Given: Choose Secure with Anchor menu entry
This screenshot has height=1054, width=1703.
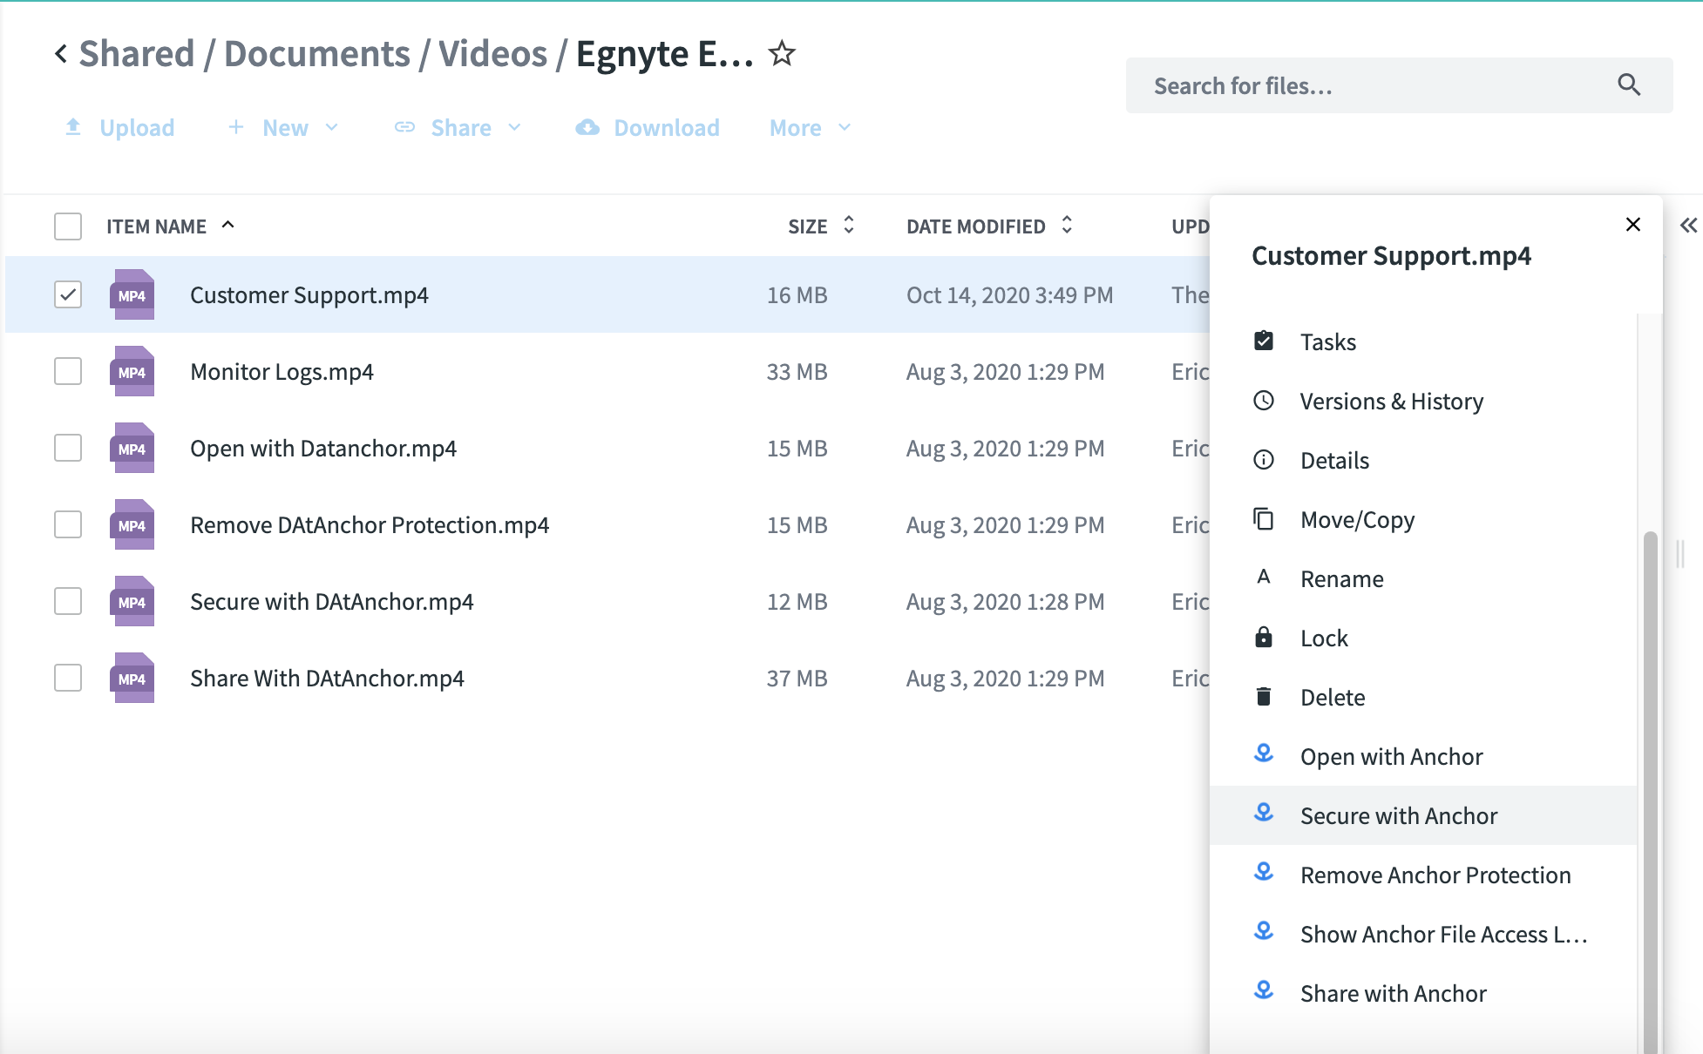Looking at the screenshot, I should pyautogui.click(x=1398, y=815).
